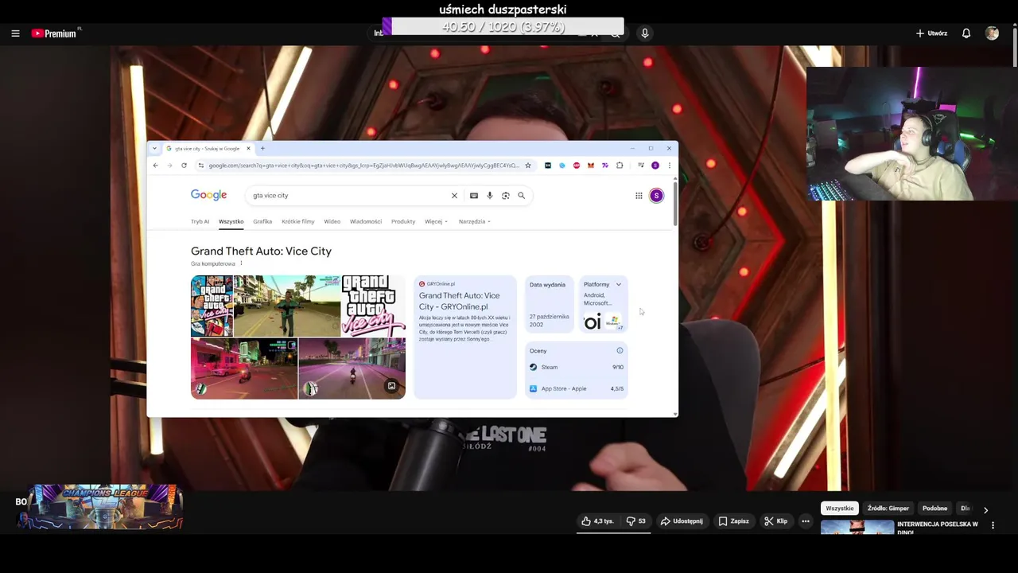Click the MetaMask fox extension icon
This screenshot has height=573, width=1018.
pos(591,166)
